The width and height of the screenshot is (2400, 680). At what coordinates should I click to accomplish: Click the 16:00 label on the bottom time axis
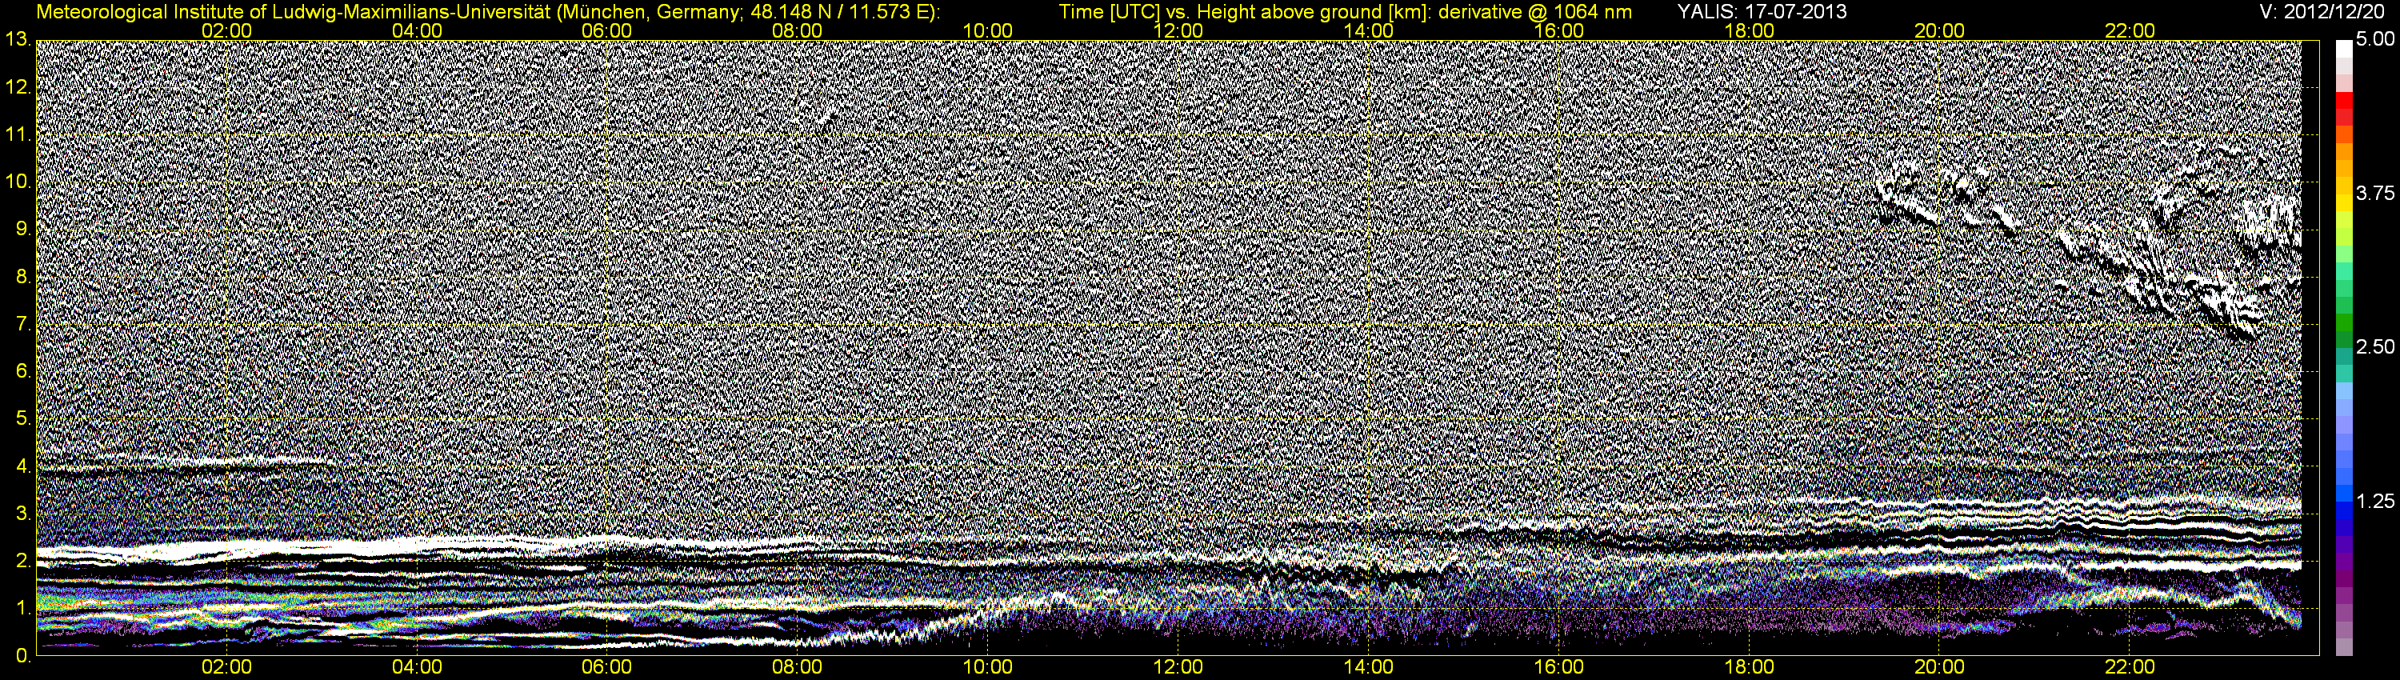click(x=1558, y=667)
